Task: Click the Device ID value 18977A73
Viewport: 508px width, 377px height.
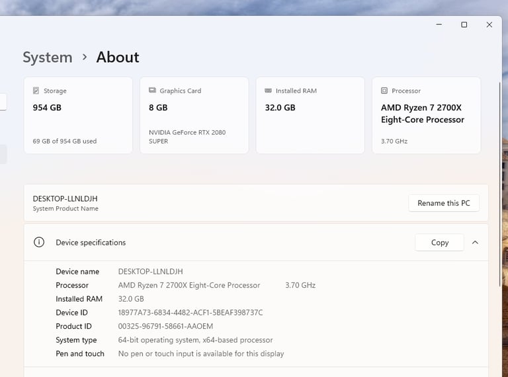Action: pos(190,313)
